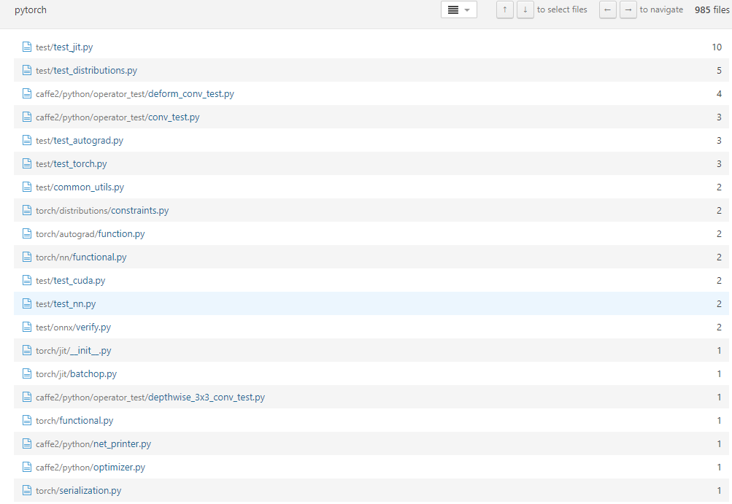Open test/onnx/verify.py file

point(73,327)
